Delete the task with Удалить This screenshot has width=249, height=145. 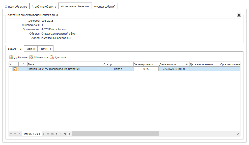[x=58, y=57]
